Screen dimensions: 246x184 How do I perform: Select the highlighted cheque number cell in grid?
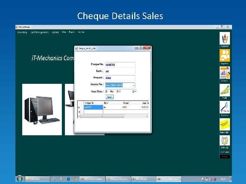point(93,107)
